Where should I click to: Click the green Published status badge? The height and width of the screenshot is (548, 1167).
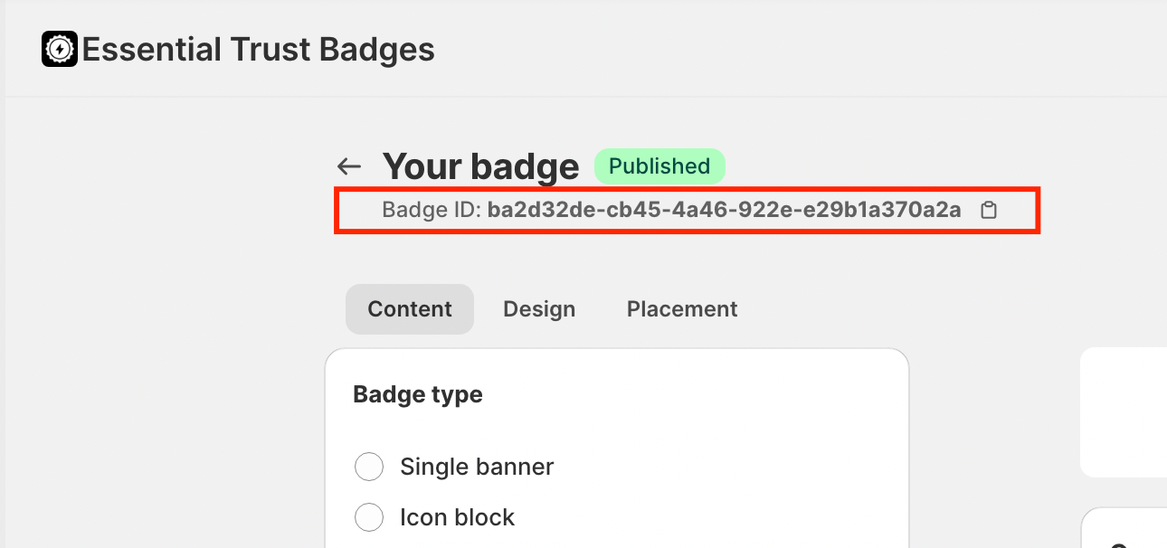(x=659, y=166)
